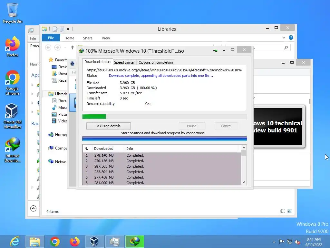
Task: Switch to File Explorer in the taskbar
Action: tap(35, 242)
